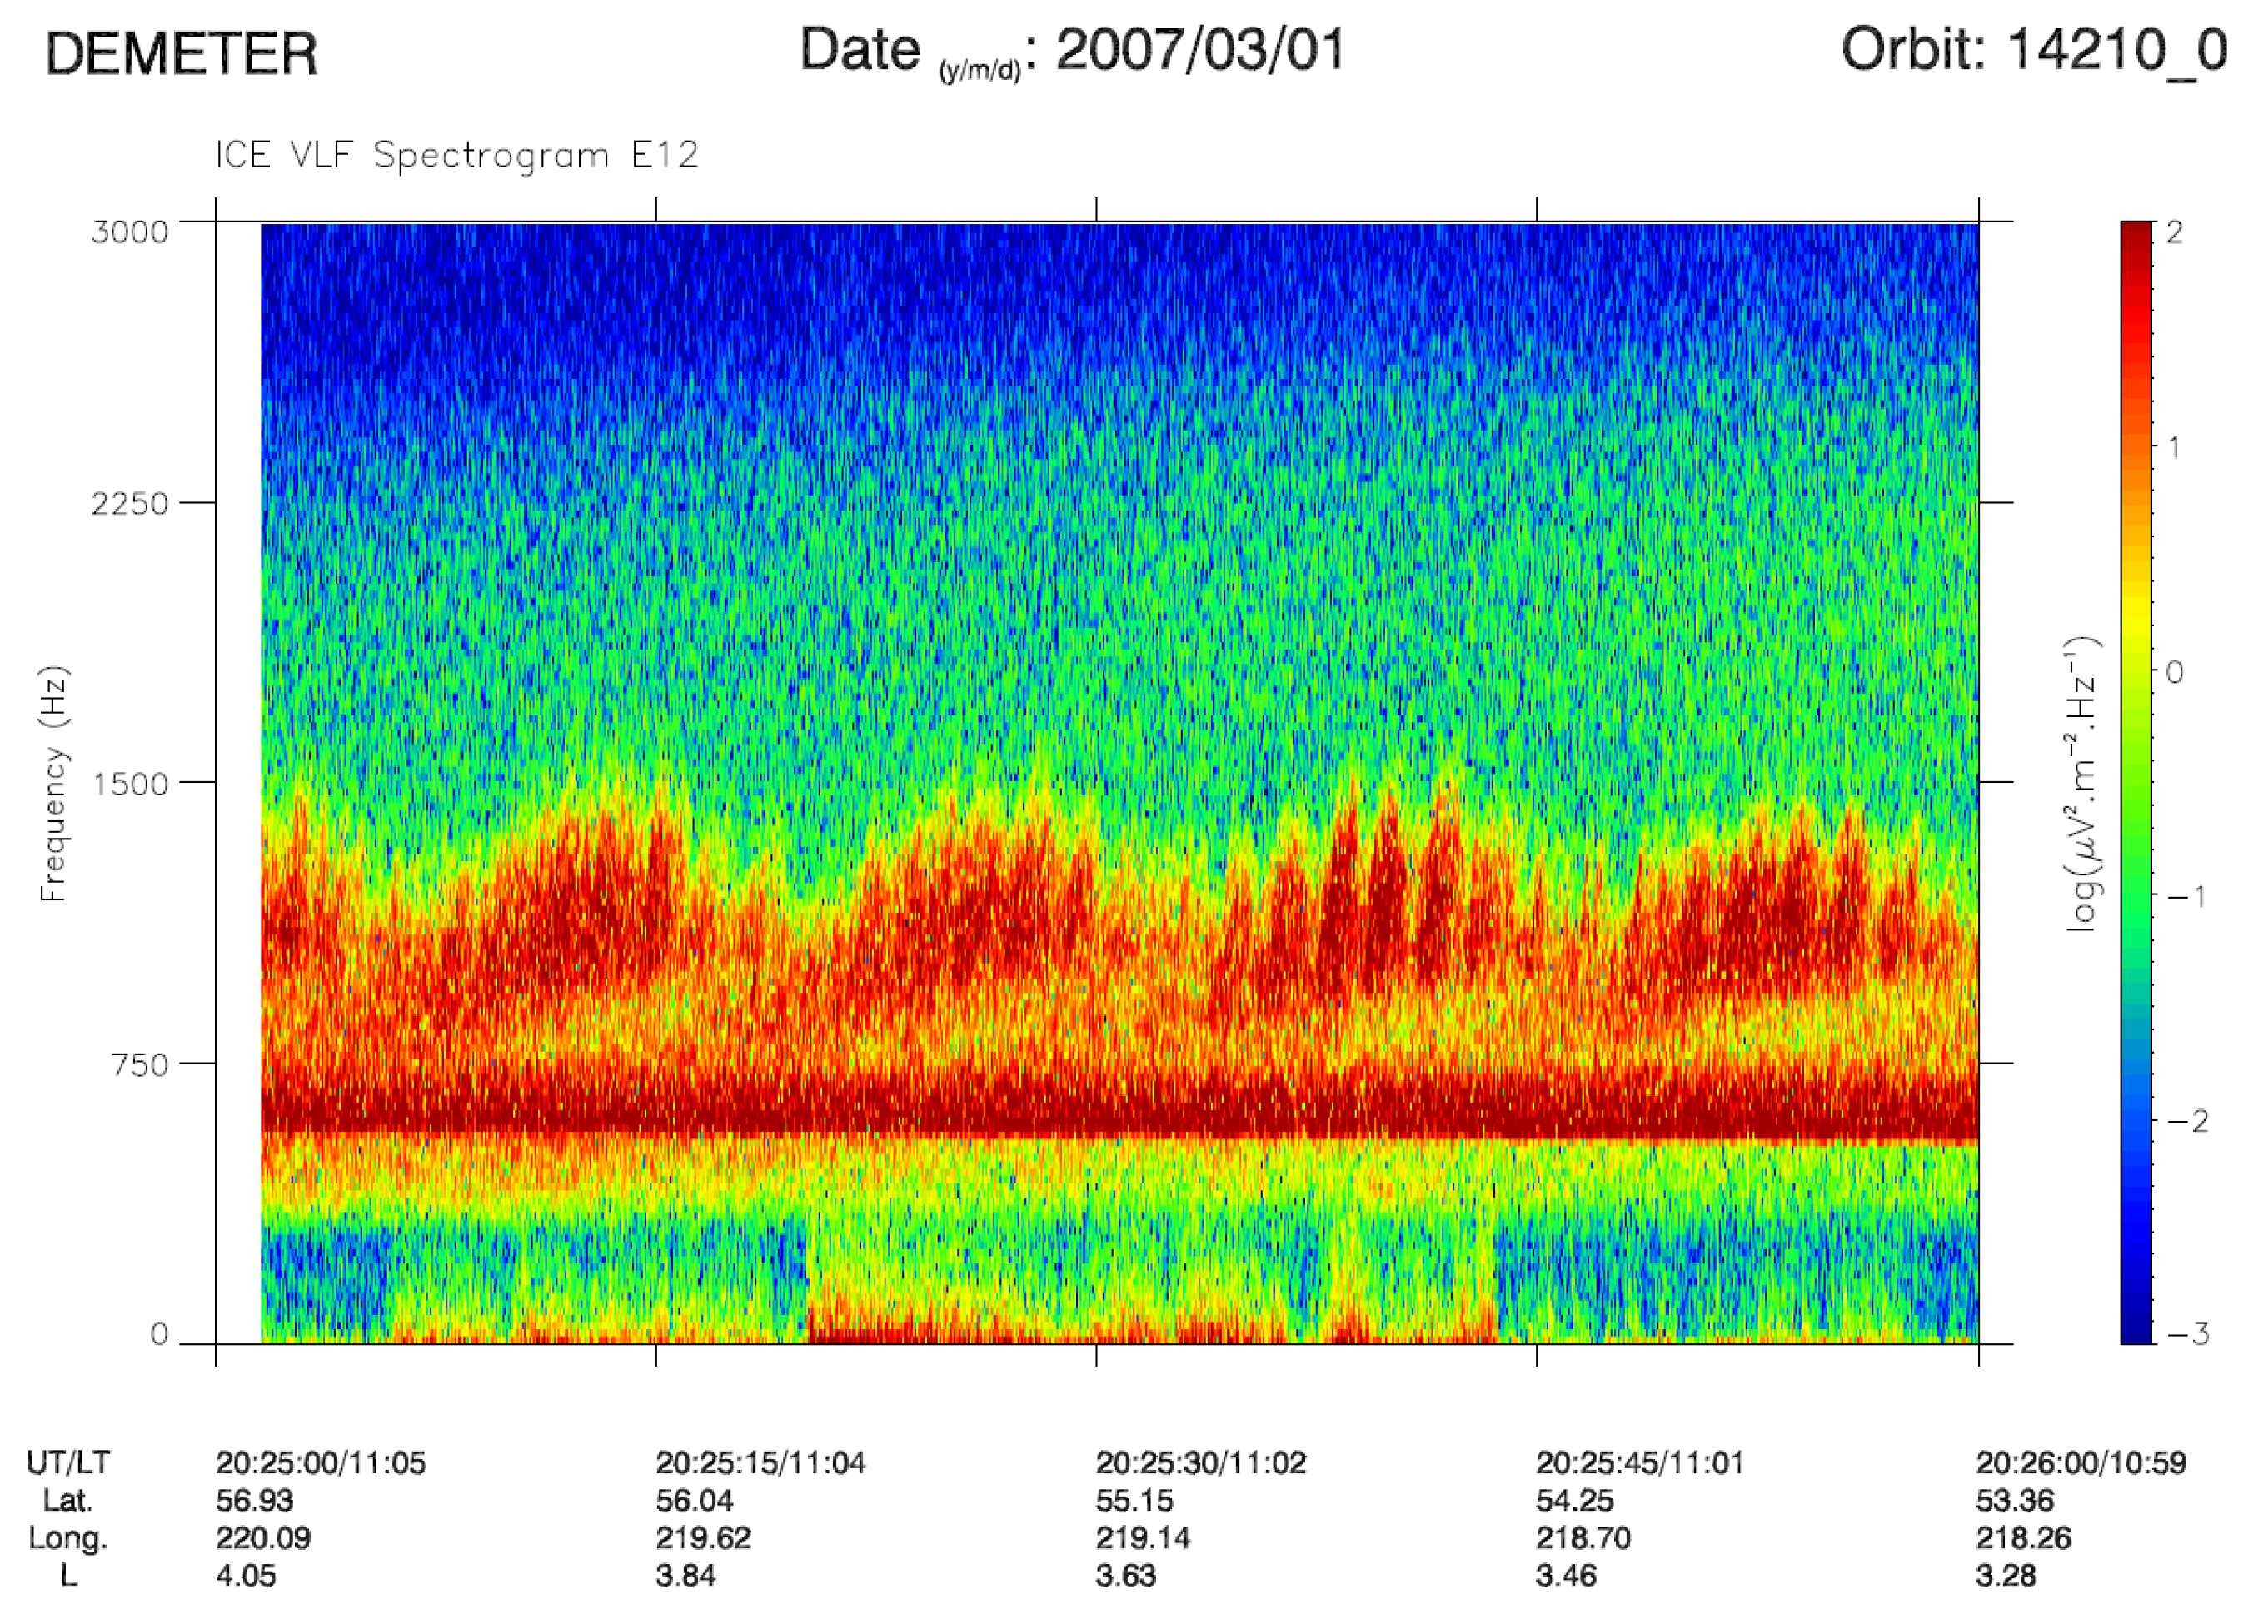
Task: Click the 20:25:00/11:05 time label
Action: 320,1463
